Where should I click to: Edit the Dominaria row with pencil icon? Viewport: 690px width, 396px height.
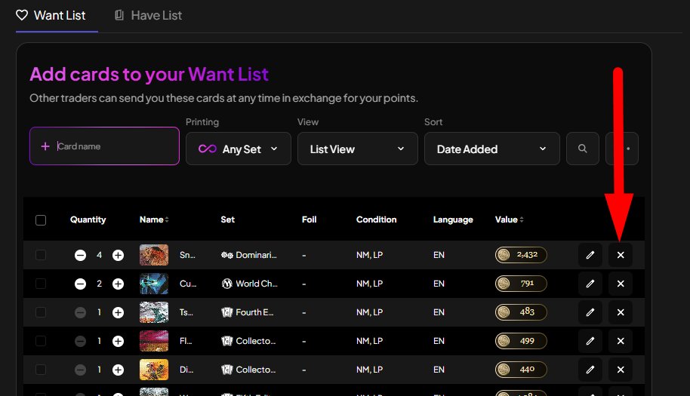pyautogui.click(x=590, y=255)
